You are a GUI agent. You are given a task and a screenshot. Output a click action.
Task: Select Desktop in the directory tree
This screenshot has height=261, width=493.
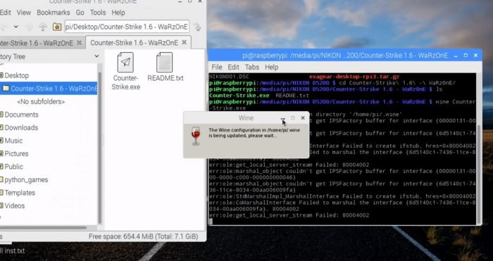(16, 75)
